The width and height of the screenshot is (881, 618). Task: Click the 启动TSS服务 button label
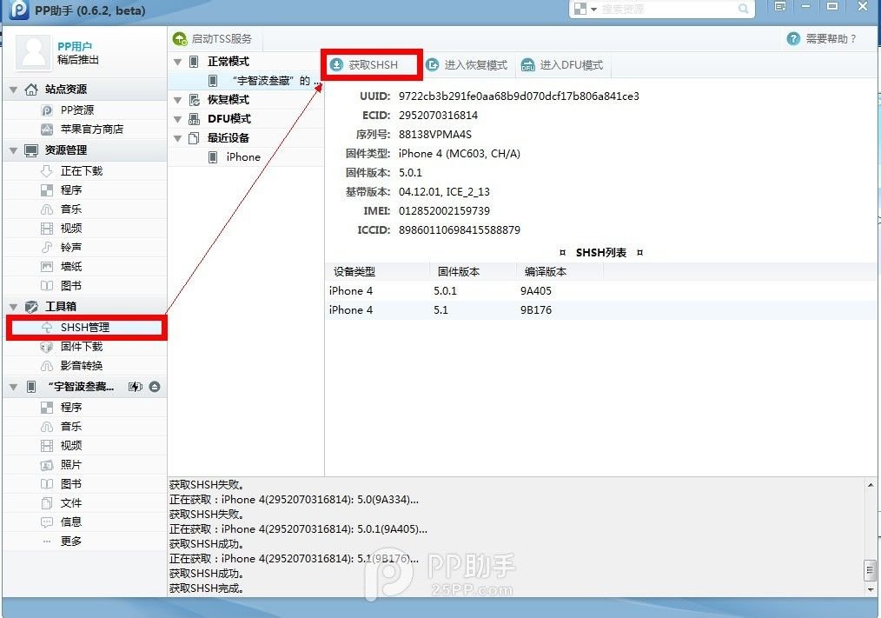pyautogui.click(x=222, y=39)
